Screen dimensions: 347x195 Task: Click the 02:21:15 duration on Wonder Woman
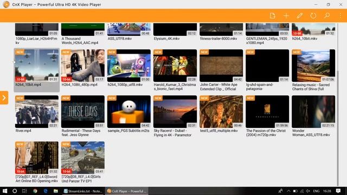click(328, 125)
